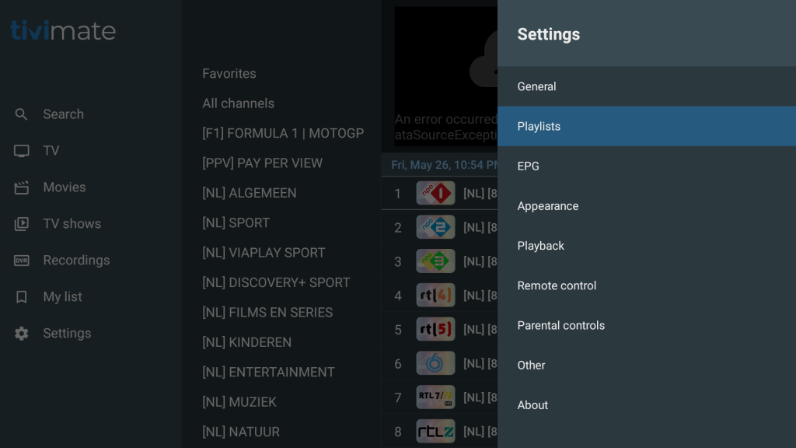Open Appearance settings
The width and height of the screenshot is (796, 448).
coord(547,206)
